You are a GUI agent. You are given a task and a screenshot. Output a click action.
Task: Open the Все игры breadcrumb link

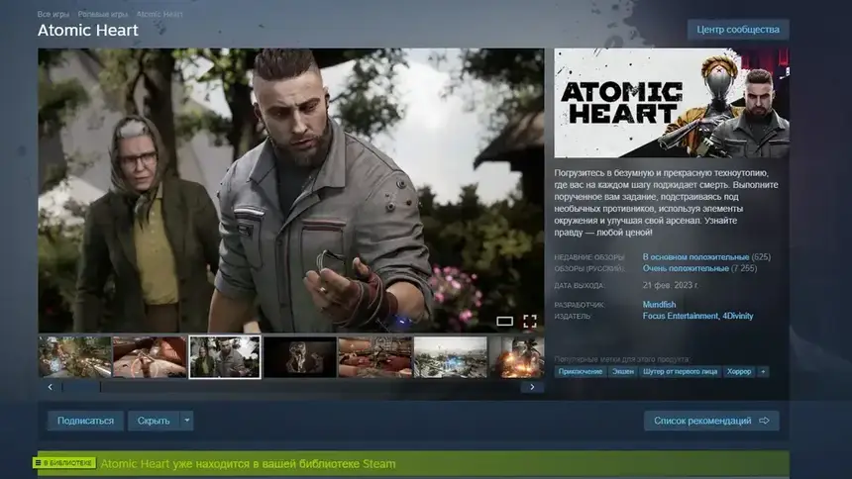53,14
